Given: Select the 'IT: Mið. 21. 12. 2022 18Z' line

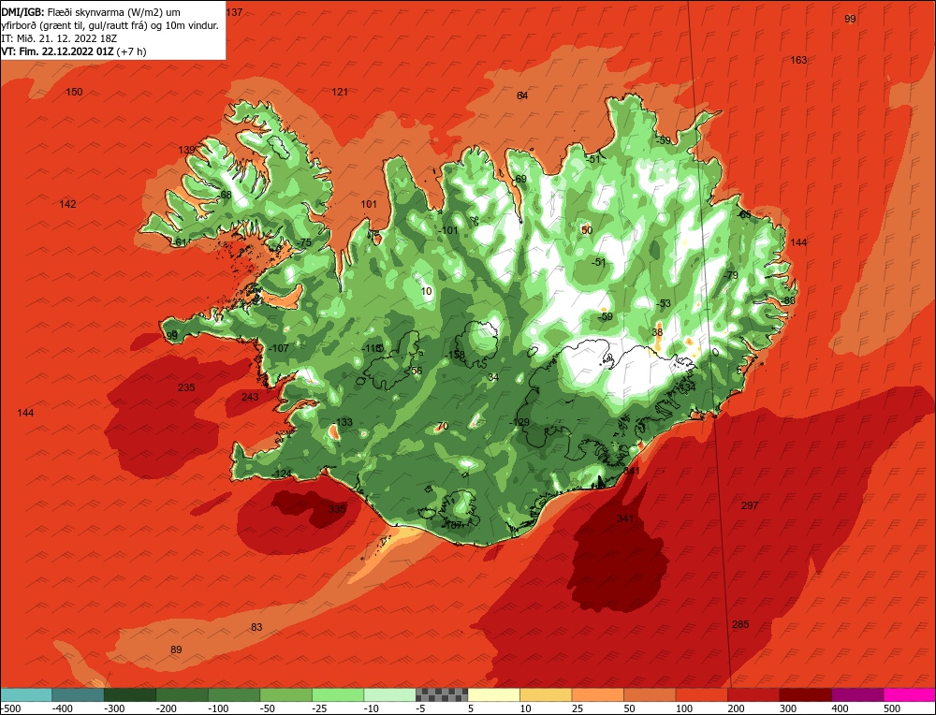Looking at the screenshot, I should tap(59, 38).
